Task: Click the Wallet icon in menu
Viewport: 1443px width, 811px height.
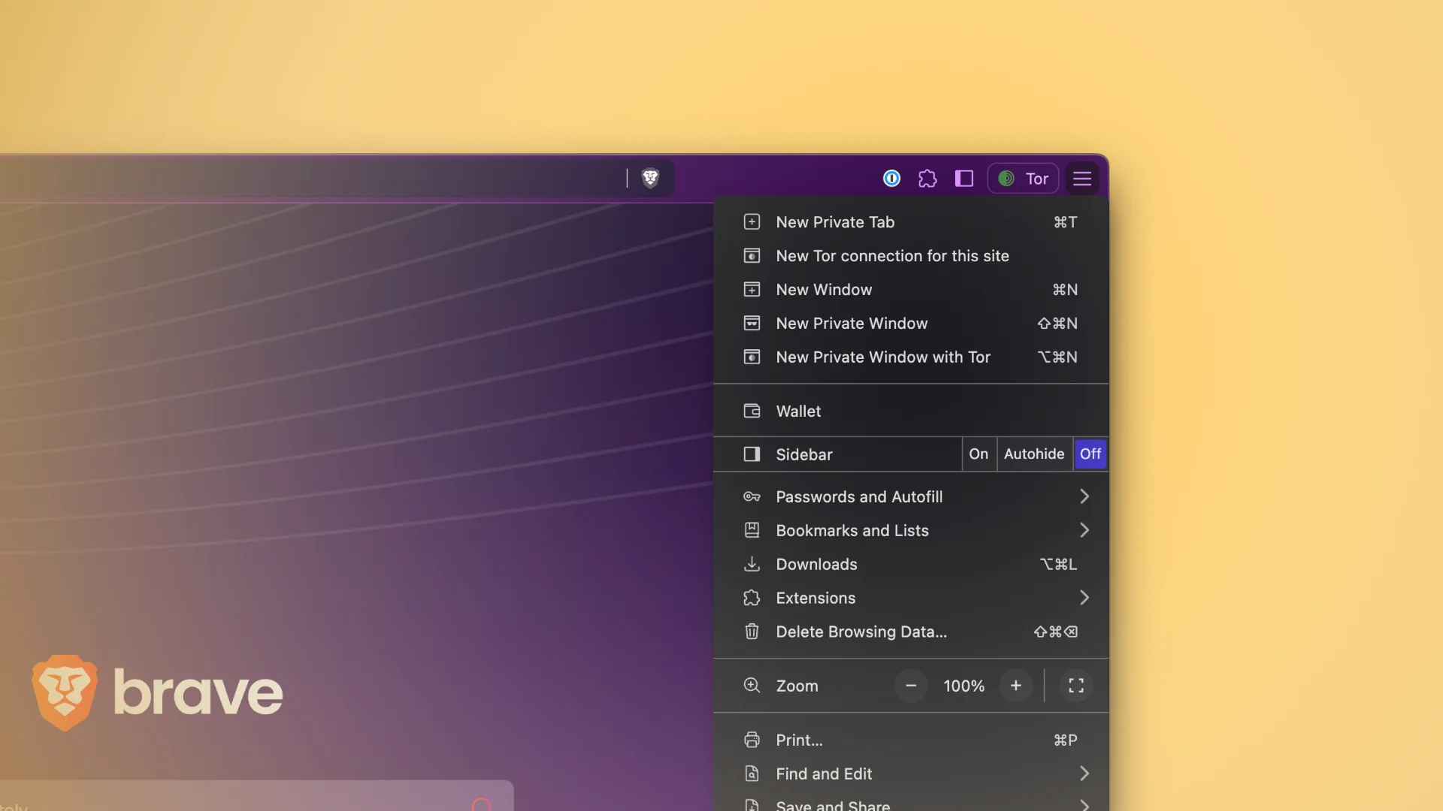Action: coord(752,411)
